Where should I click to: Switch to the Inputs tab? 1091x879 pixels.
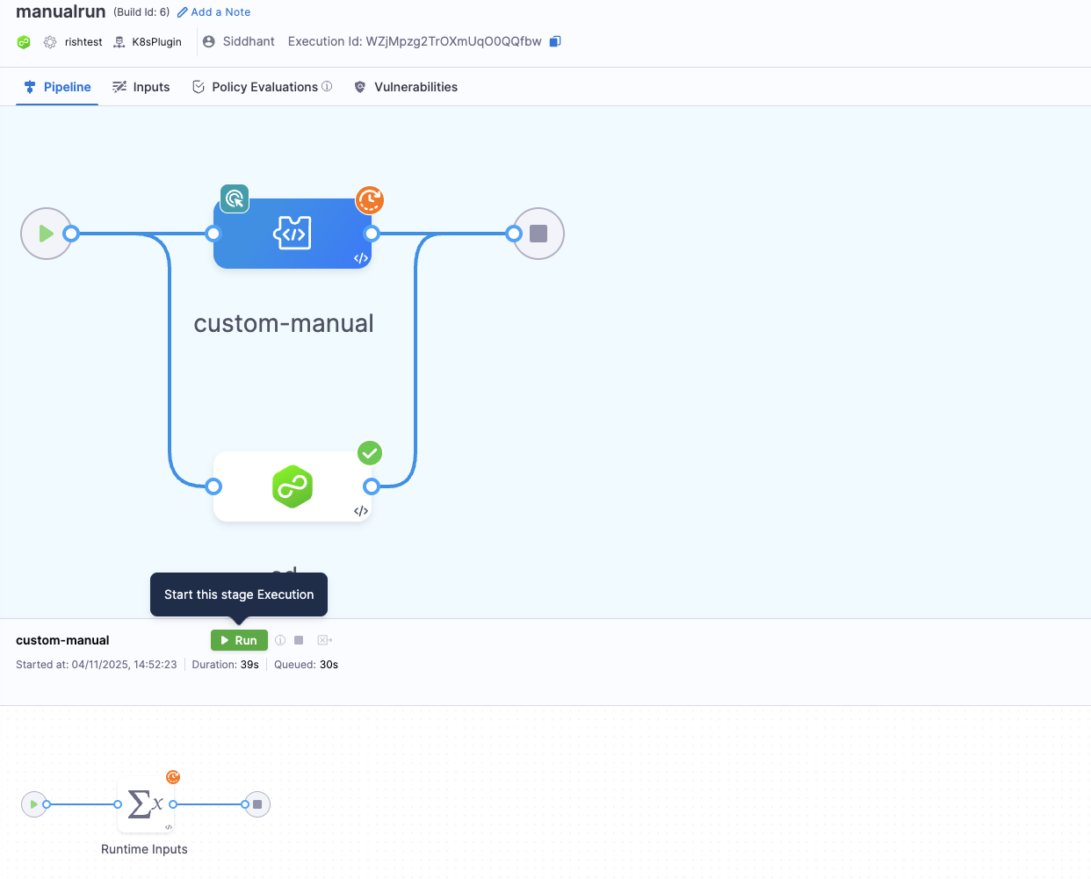click(x=141, y=87)
